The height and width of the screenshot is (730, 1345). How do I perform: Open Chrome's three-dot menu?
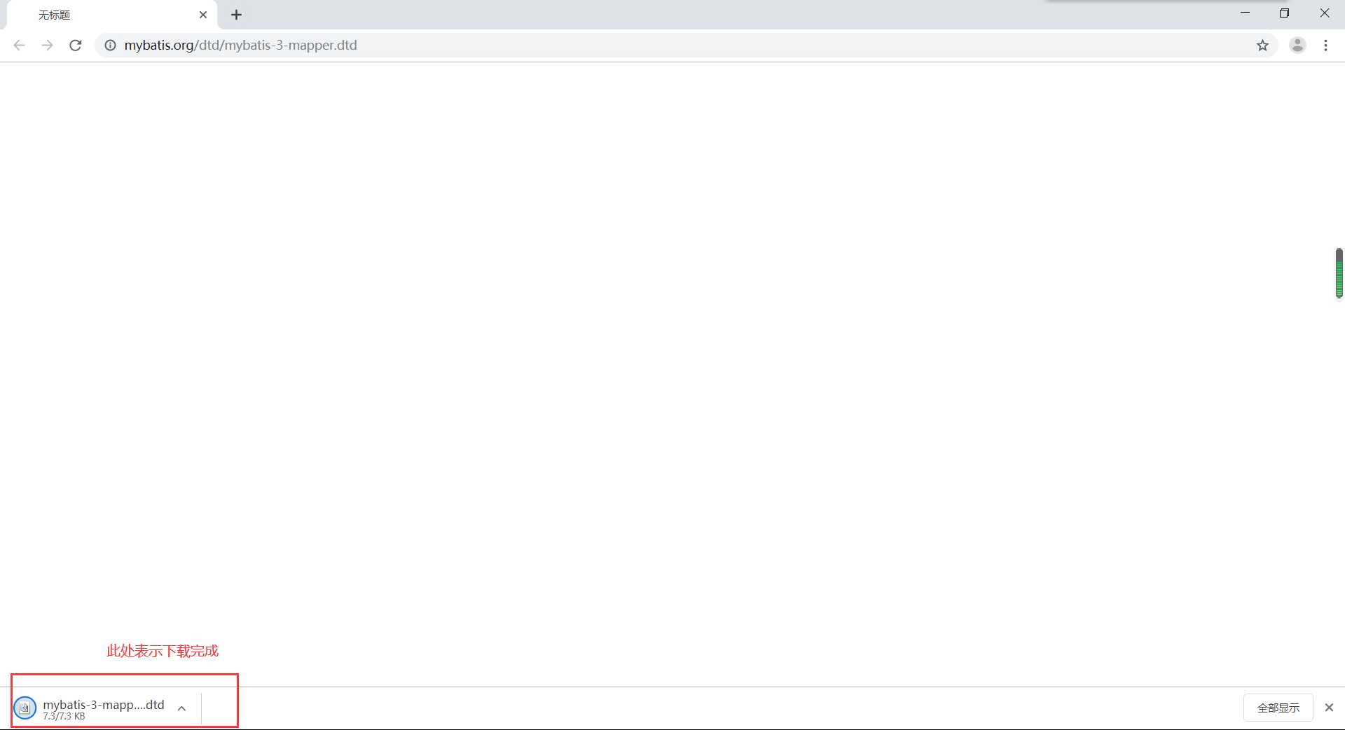pyautogui.click(x=1325, y=46)
